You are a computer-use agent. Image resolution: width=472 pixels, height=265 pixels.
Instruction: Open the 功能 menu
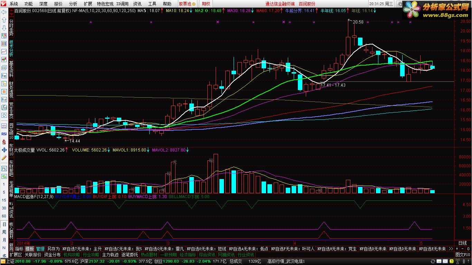click(x=29, y=4)
